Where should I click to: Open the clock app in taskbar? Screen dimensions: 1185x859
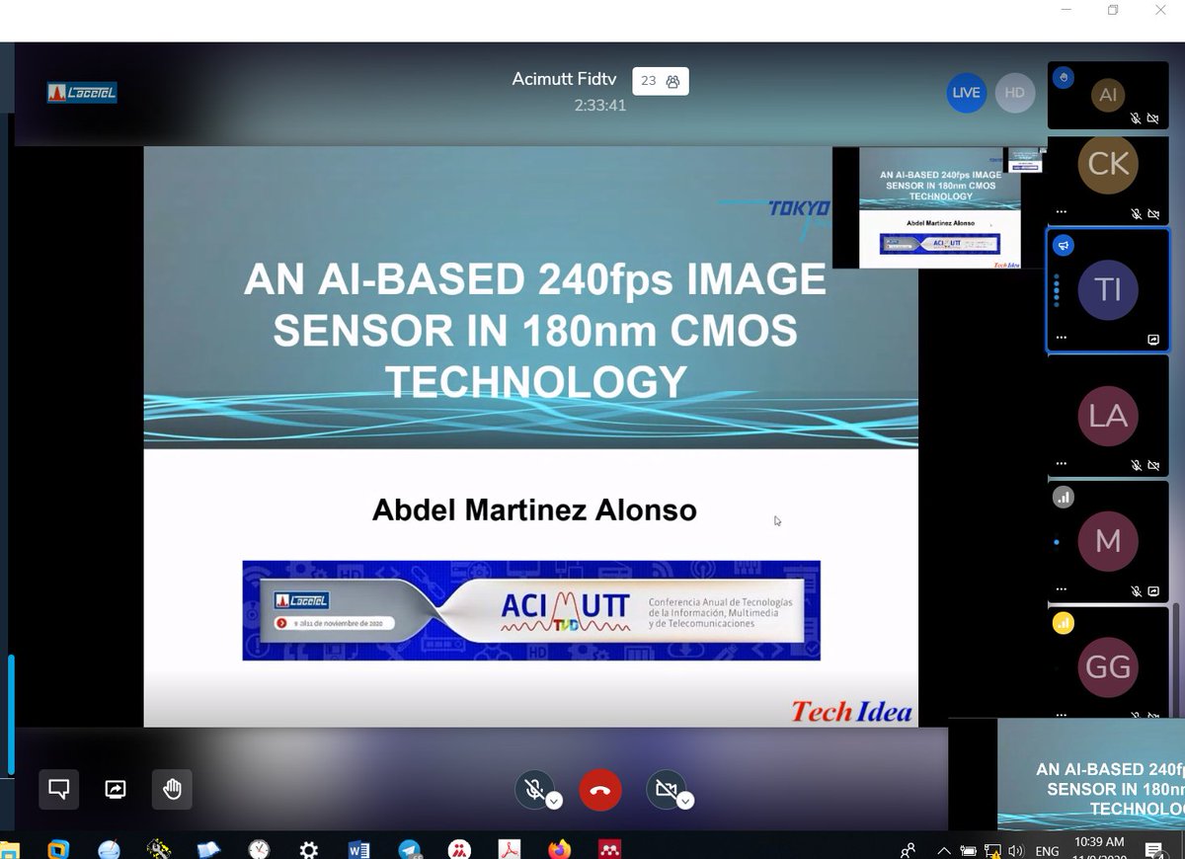(259, 848)
